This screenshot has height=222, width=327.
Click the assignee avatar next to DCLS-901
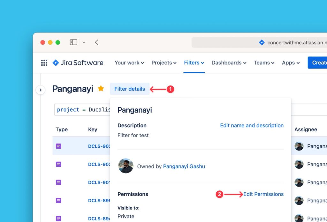[299, 182]
